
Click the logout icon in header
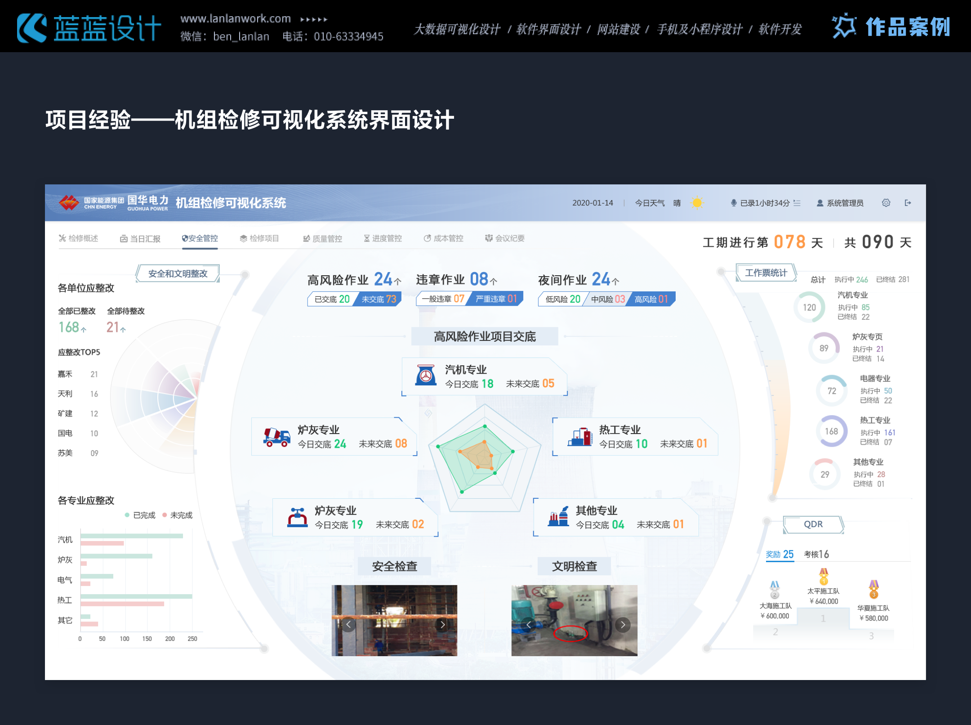908,203
